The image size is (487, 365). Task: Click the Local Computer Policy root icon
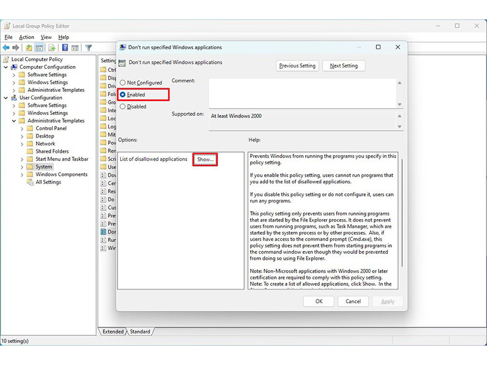(x=6, y=59)
